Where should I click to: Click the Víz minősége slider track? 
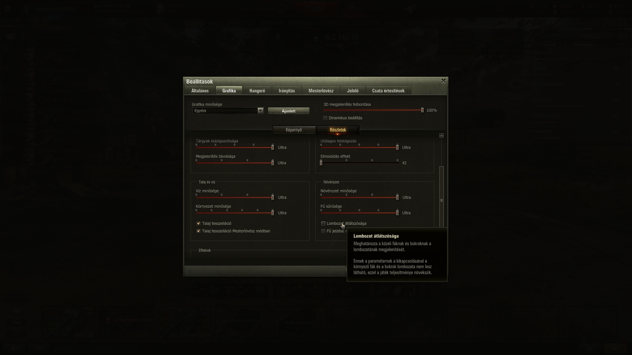[235, 197]
